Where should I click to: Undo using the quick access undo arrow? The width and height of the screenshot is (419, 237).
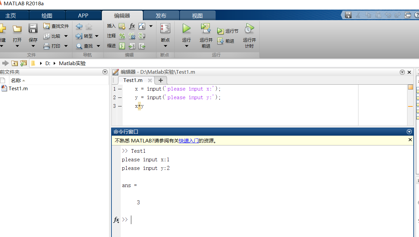(x=388, y=15)
